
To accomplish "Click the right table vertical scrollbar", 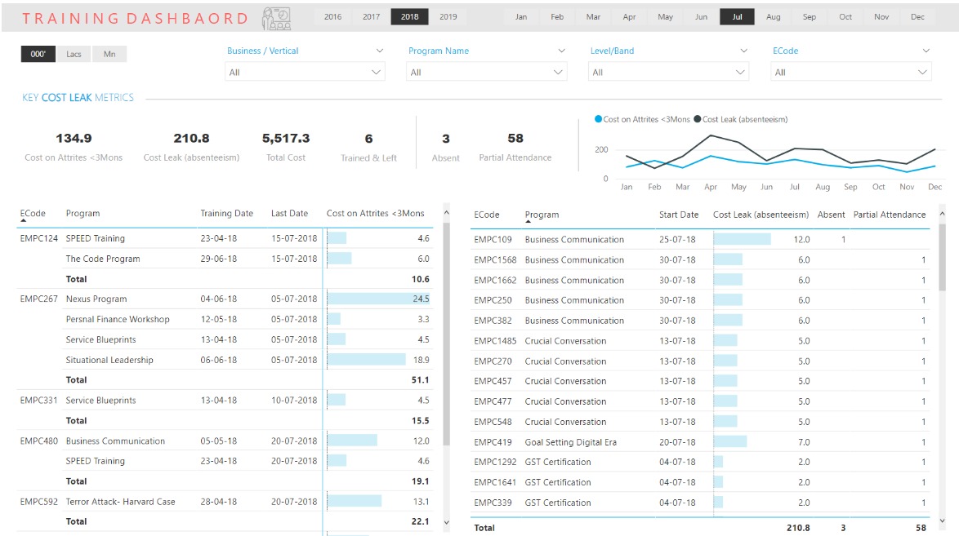I will tap(943, 261).
